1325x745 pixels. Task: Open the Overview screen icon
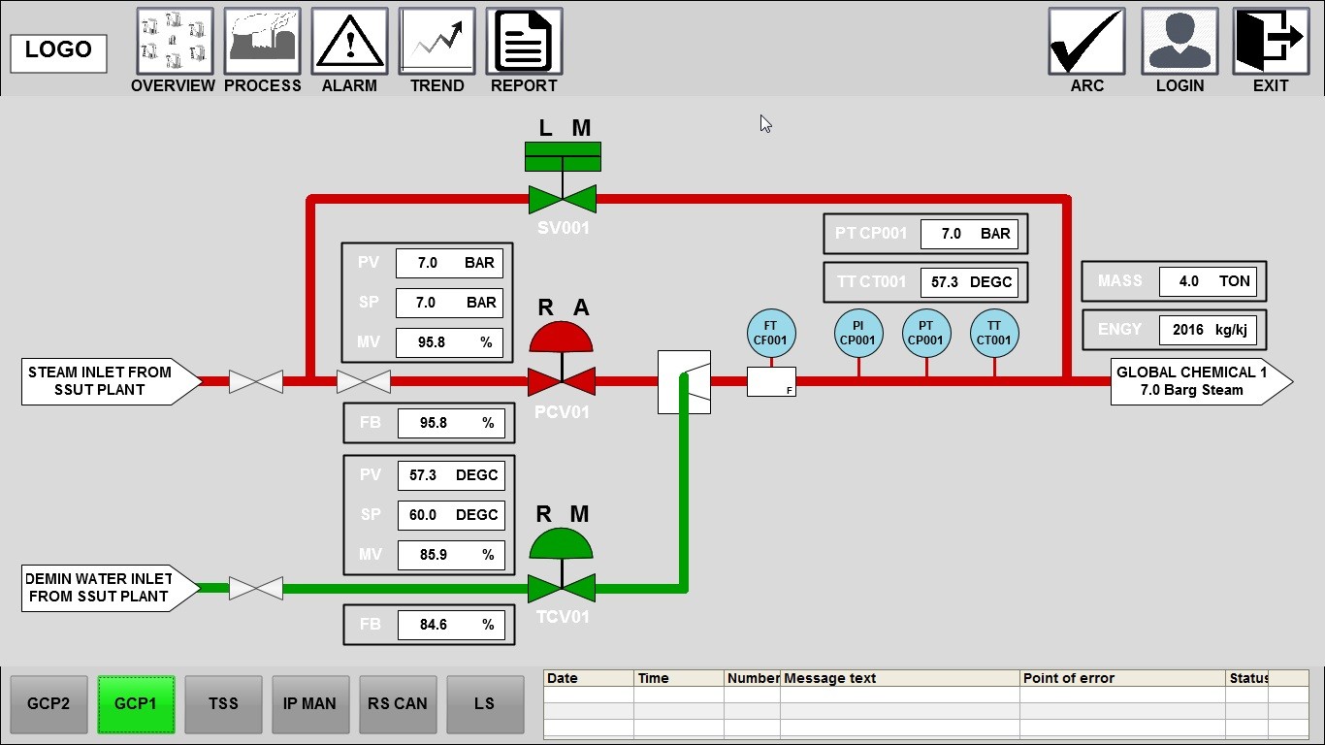tap(175, 42)
